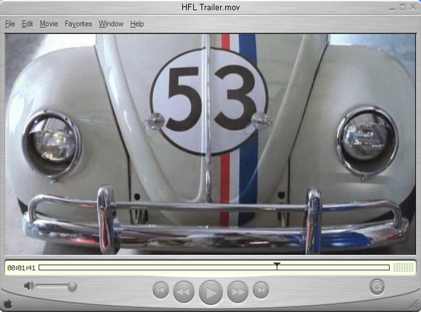Click the volume slider knob
Image resolution: width=421 pixels, height=312 pixels.
(x=72, y=286)
